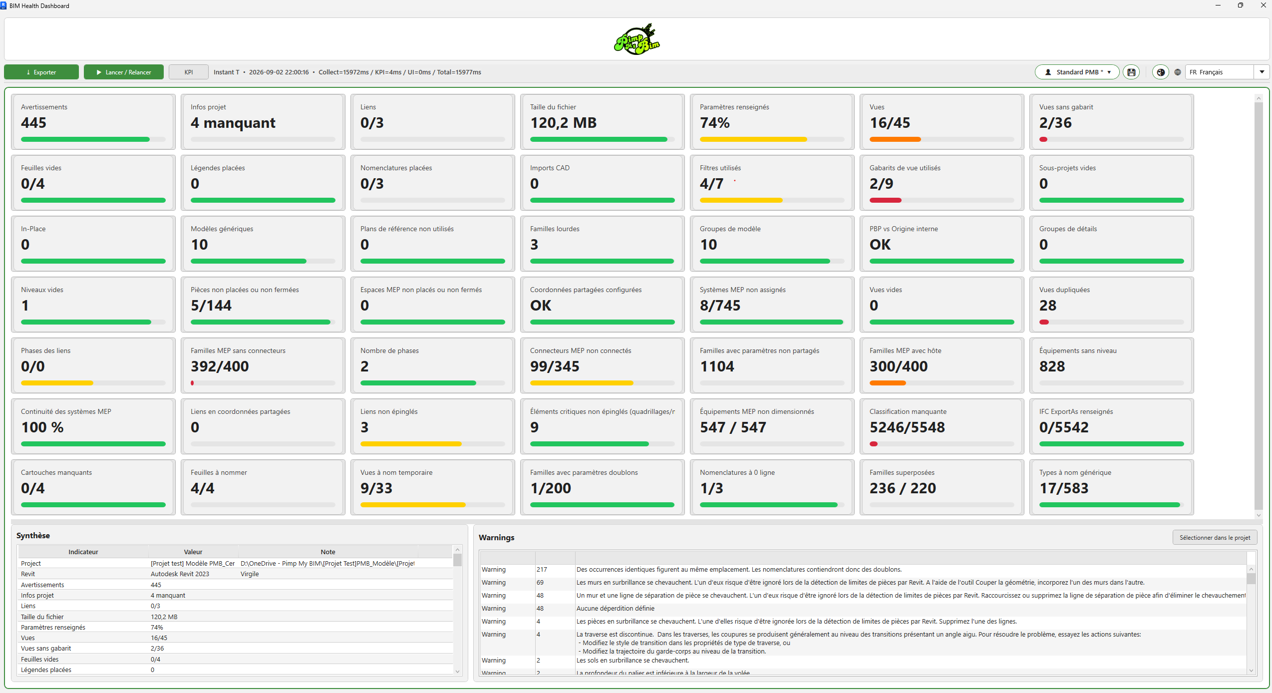
Task: Run the Lancer / Relancer button
Action: click(124, 72)
